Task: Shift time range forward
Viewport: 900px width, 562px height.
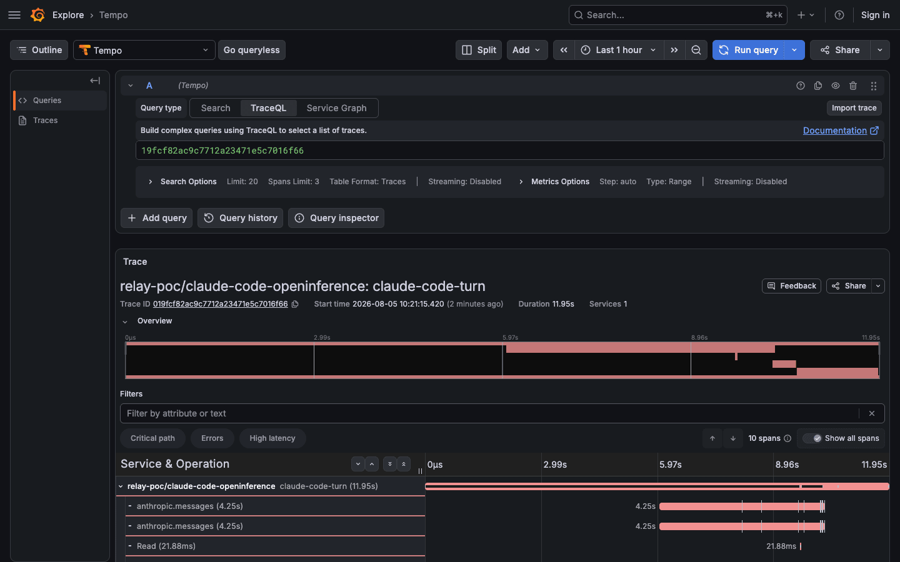Action: click(x=674, y=50)
